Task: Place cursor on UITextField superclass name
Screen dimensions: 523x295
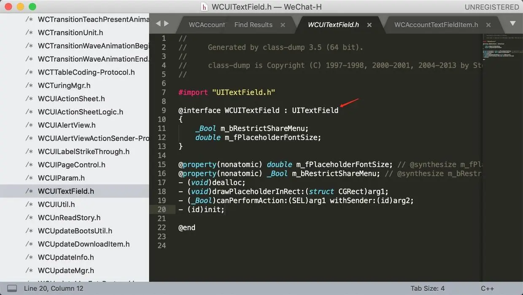Action: (315, 110)
